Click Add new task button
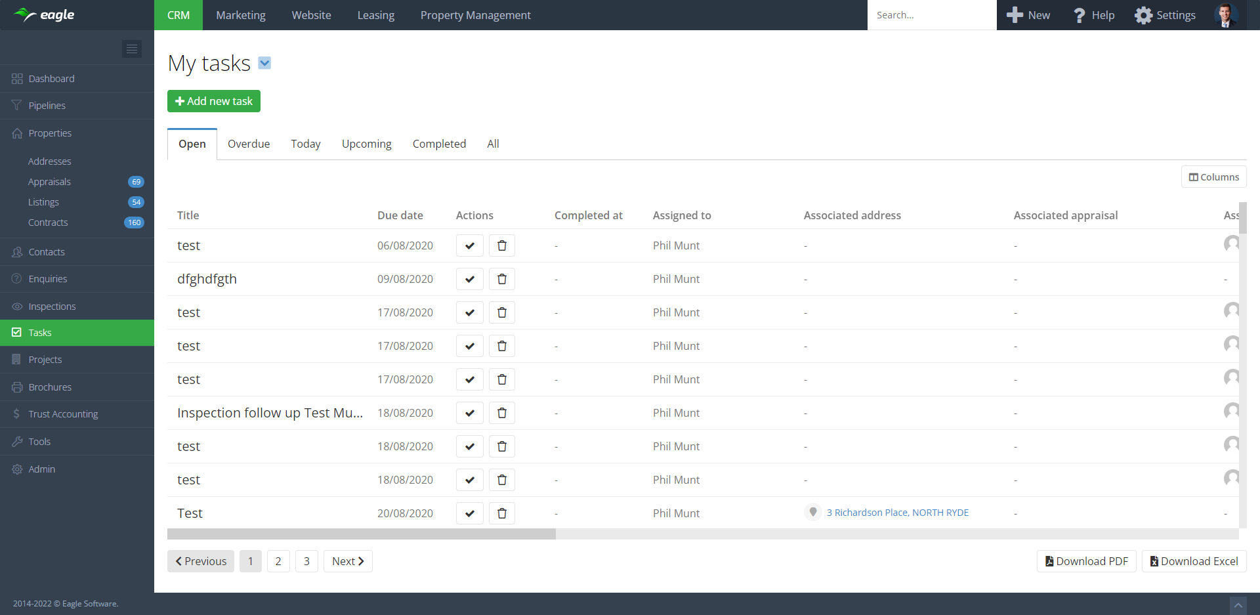1260x615 pixels. pyautogui.click(x=213, y=101)
